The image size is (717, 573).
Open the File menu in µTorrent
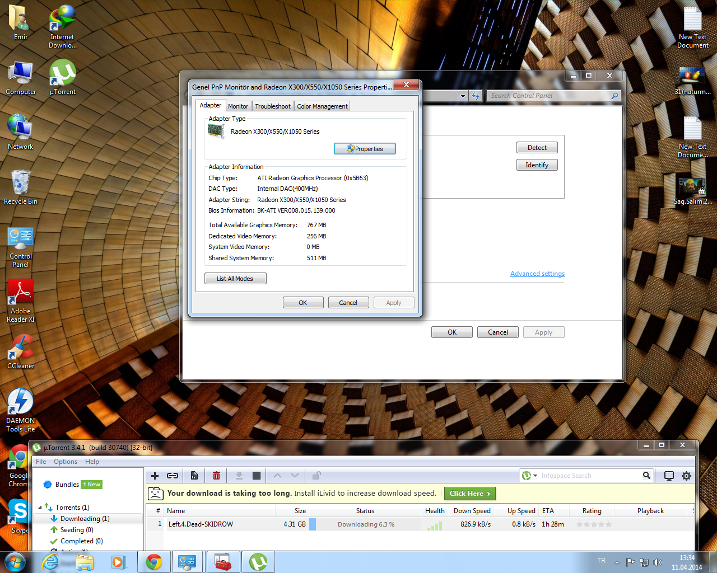point(41,462)
